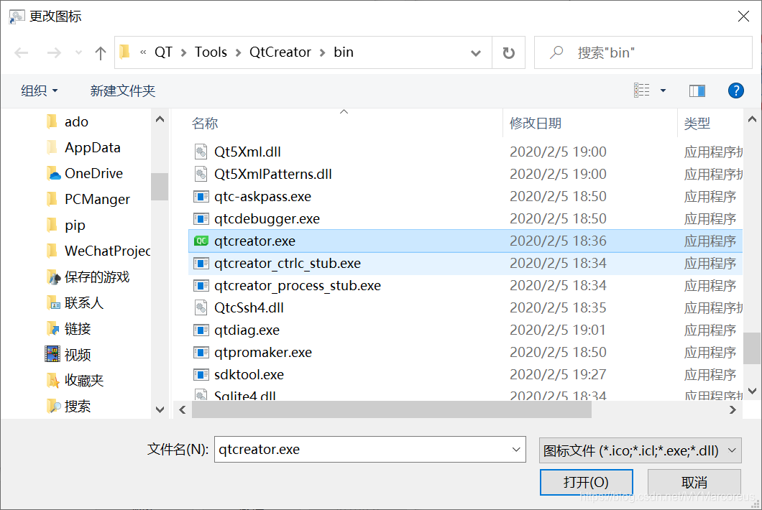Change the view layout icon
The height and width of the screenshot is (510, 762).
click(641, 91)
